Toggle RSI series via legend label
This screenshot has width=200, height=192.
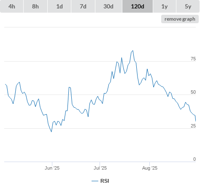click(x=105, y=181)
